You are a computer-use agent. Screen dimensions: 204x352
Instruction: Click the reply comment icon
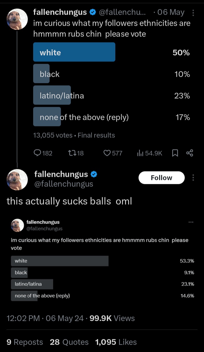pyautogui.click(x=38, y=153)
